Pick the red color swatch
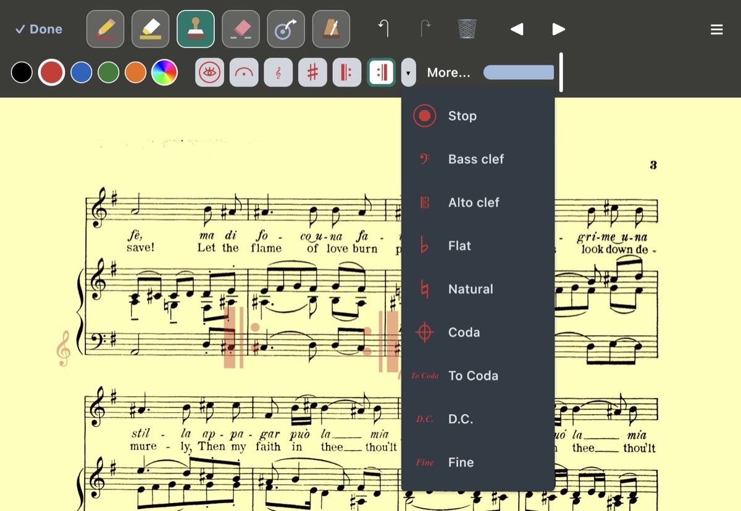Viewport: 741px width, 511px height. (51, 72)
